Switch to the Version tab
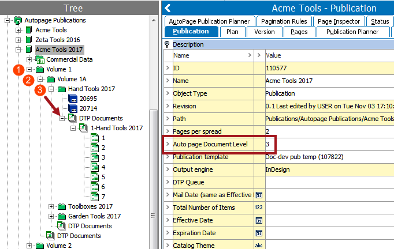This screenshot has width=394, height=249. click(265, 32)
